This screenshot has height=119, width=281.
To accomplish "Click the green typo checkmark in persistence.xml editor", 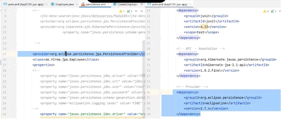I will (x=130, y=11).
